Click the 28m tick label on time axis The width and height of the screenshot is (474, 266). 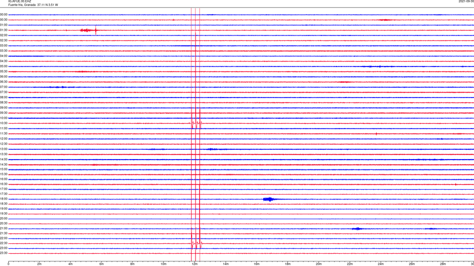[x=443, y=264]
